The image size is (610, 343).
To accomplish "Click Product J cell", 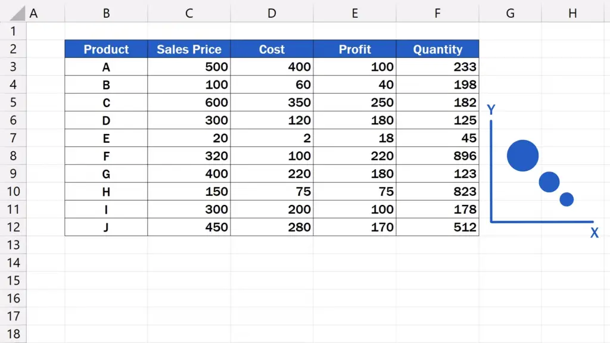I will (x=106, y=227).
